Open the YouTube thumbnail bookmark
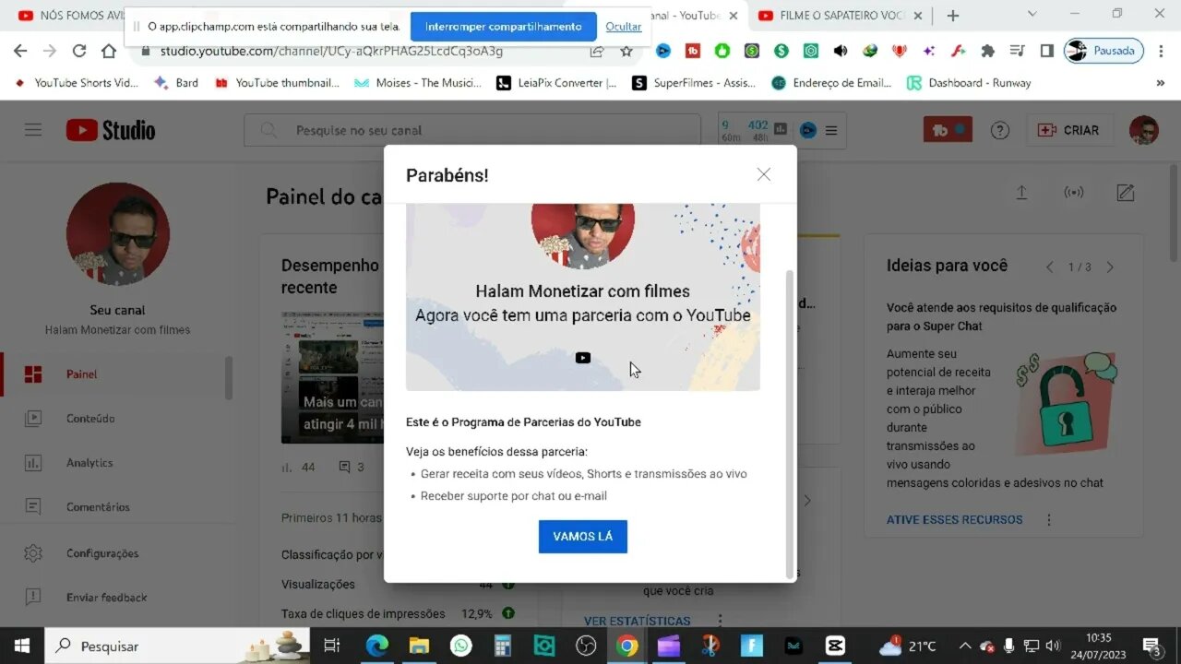This screenshot has width=1181, height=664. (x=277, y=83)
